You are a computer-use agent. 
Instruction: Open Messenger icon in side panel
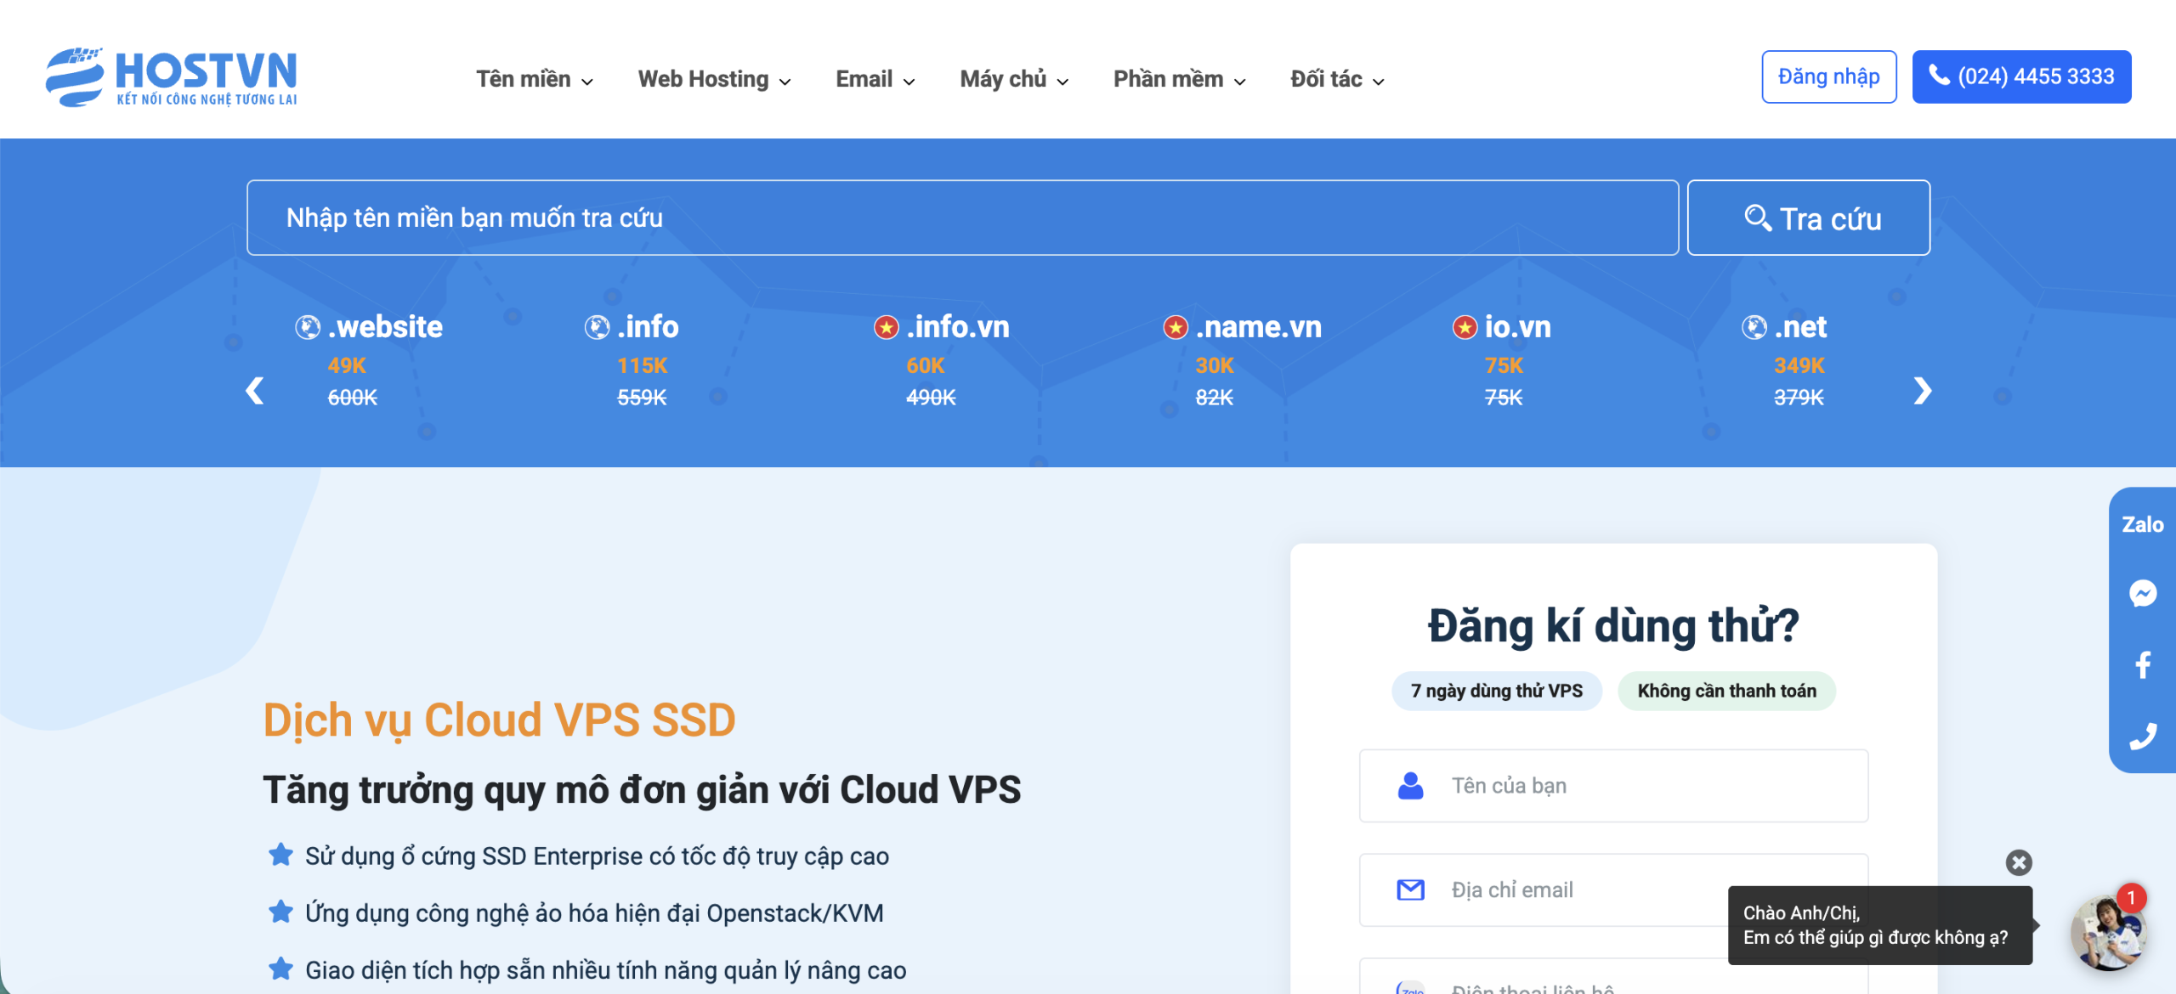pyautogui.click(x=2142, y=593)
